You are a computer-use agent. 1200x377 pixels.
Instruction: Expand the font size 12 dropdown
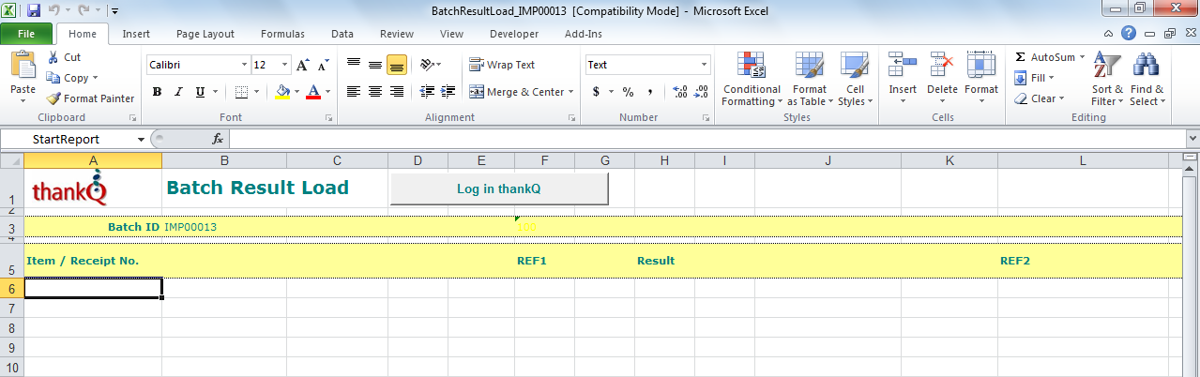click(284, 65)
